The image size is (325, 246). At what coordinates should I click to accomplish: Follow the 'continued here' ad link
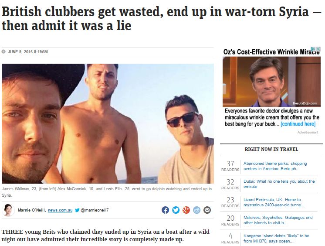pos(298,124)
